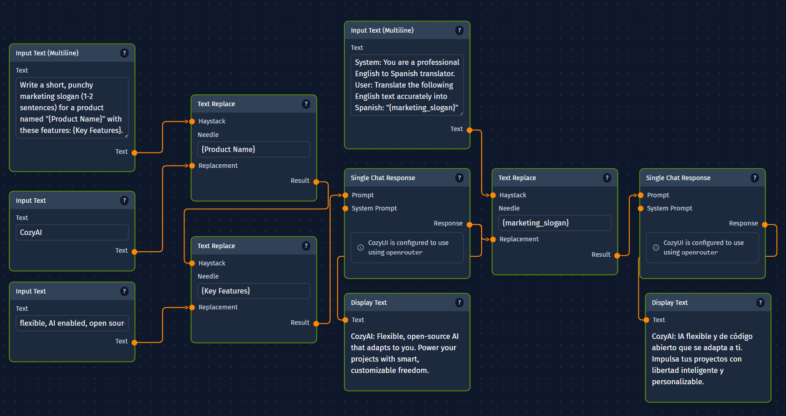786x416 pixels.
Task: Click Prompt port on Spanish-translation Single Chat Response
Action: [x=641, y=195]
